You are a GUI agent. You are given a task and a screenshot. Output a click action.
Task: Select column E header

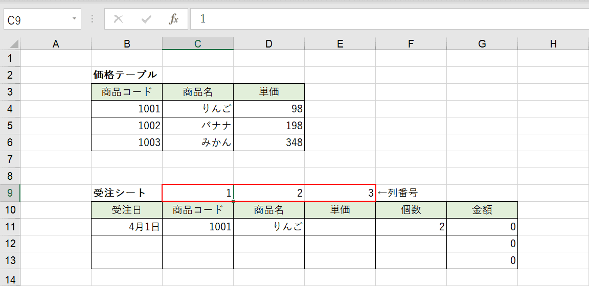click(340, 44)
